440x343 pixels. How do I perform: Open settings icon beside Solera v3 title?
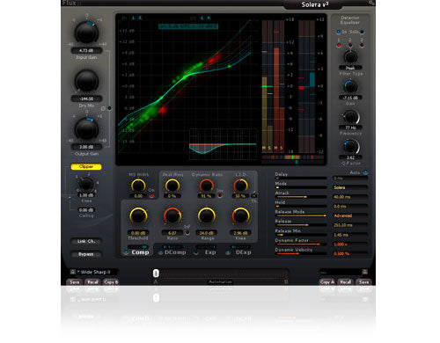[x=371, y=3]
